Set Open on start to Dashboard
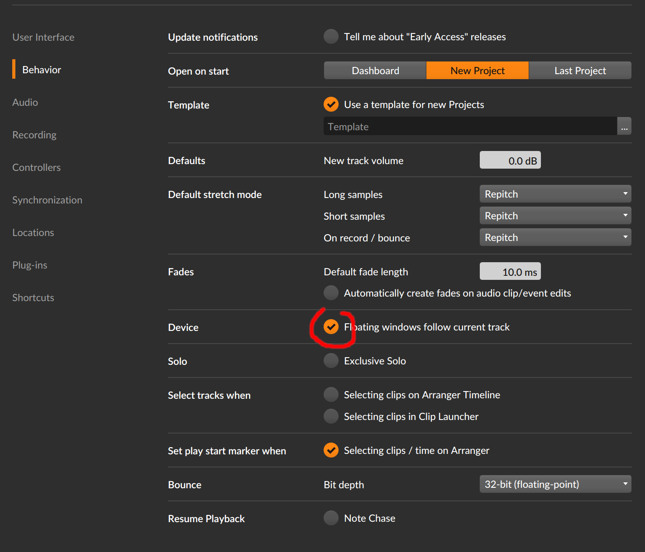 click(x=375, y=71)
